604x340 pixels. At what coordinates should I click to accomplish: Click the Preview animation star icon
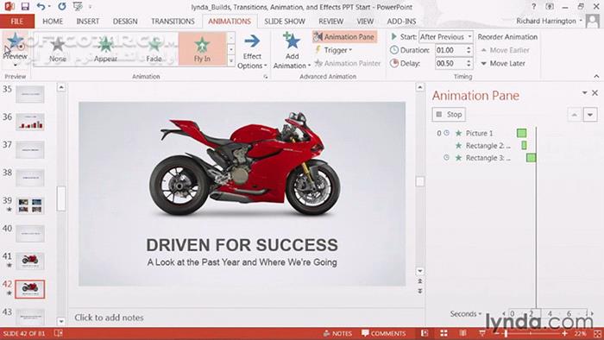pos(15,41)
